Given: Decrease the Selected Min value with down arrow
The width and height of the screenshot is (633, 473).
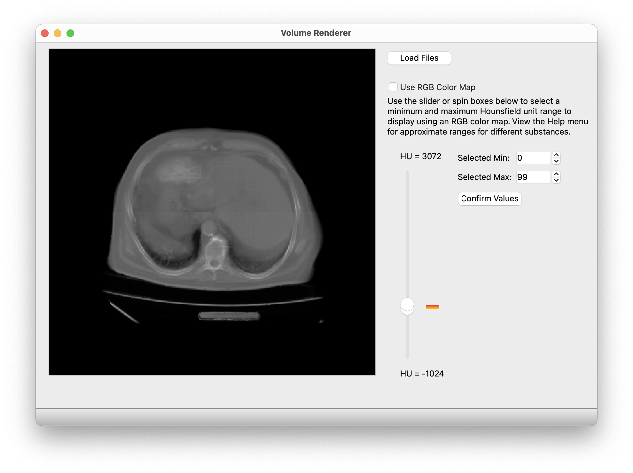Looking at the screenshot, I should pos(556,161).
